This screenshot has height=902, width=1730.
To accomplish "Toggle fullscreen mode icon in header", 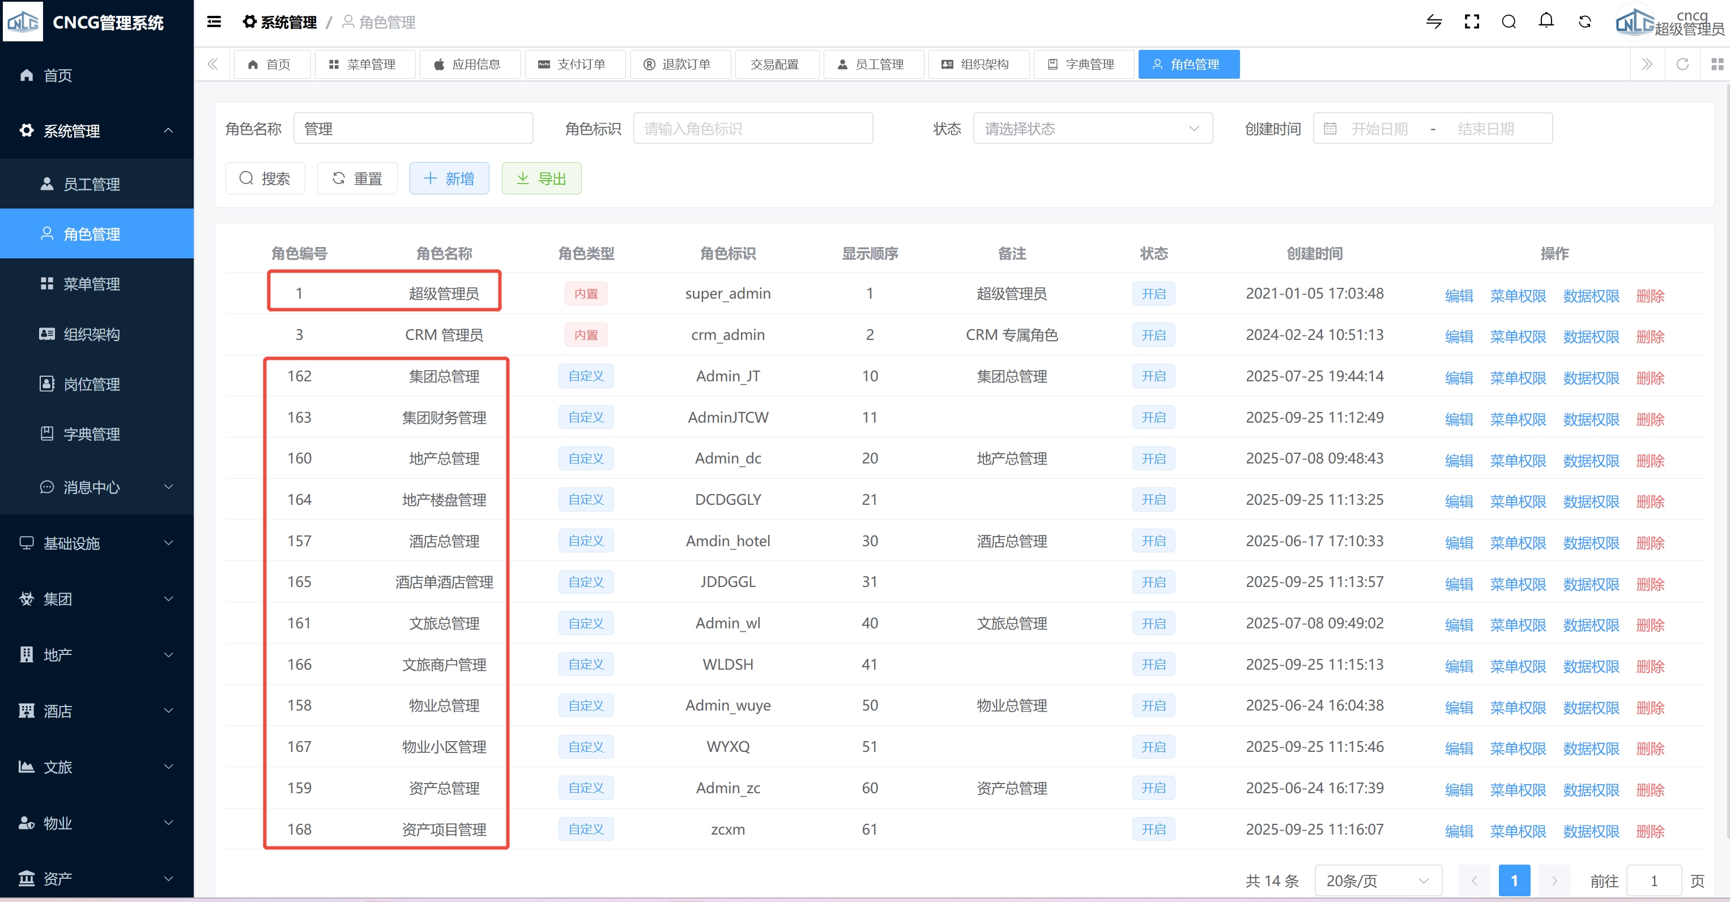I will click(x=1472, y=22).
